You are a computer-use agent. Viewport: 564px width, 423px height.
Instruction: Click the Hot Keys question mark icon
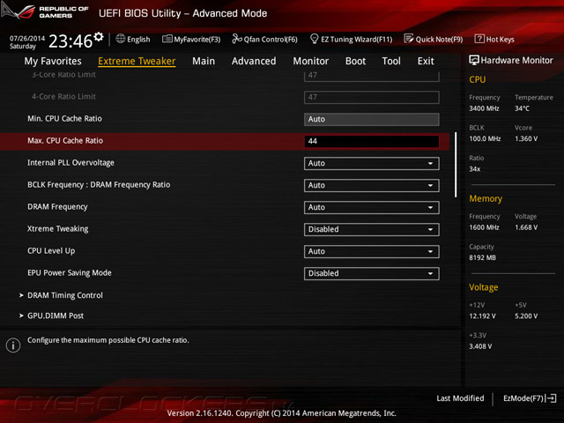[x=479, y=39]
